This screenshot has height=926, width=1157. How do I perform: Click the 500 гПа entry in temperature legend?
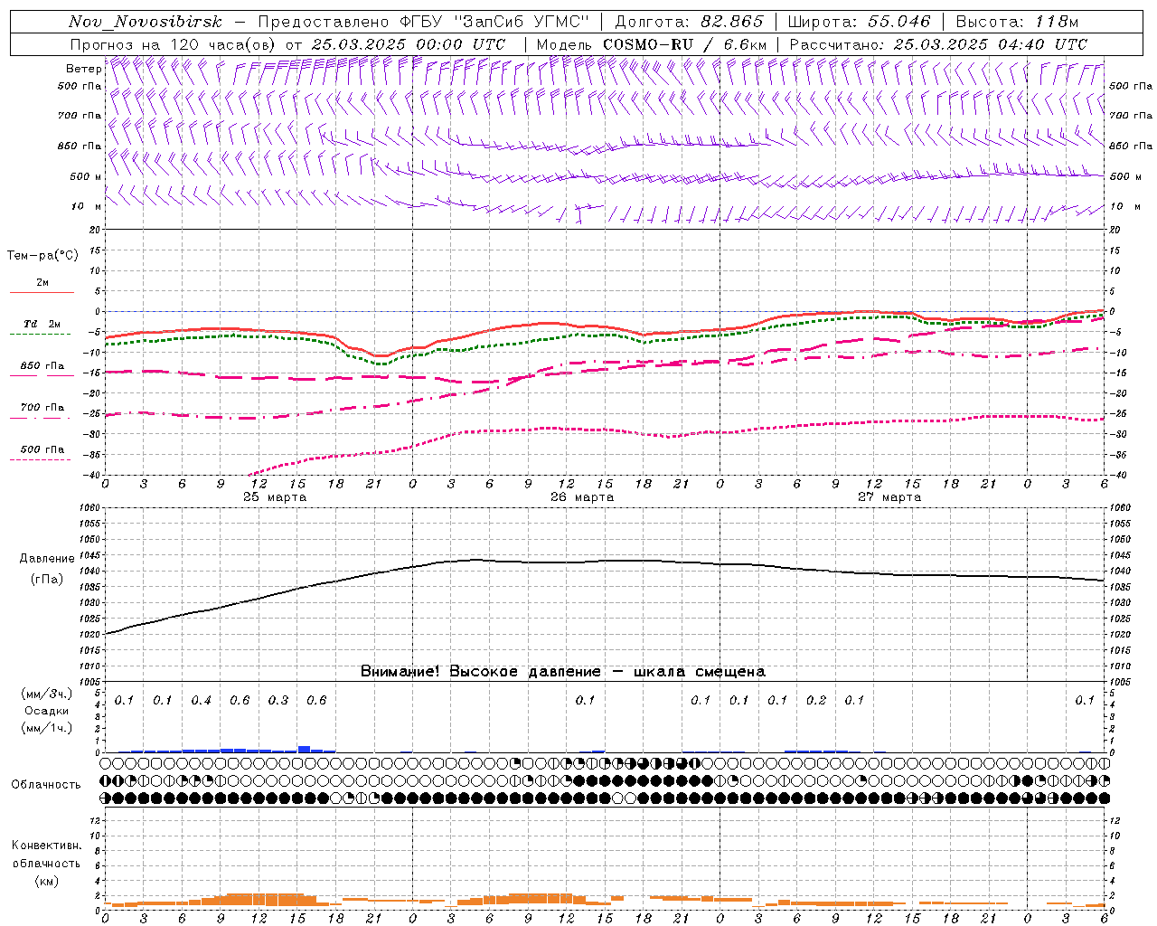click(x=42, y=449)
